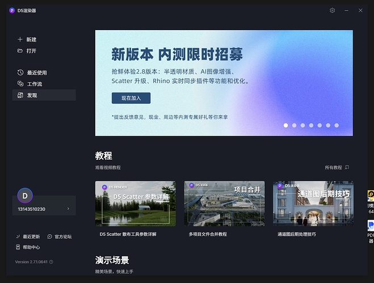Select the fifth banner carousel dot
Viewport: 374px width, 283px height.
pos(320,125)
